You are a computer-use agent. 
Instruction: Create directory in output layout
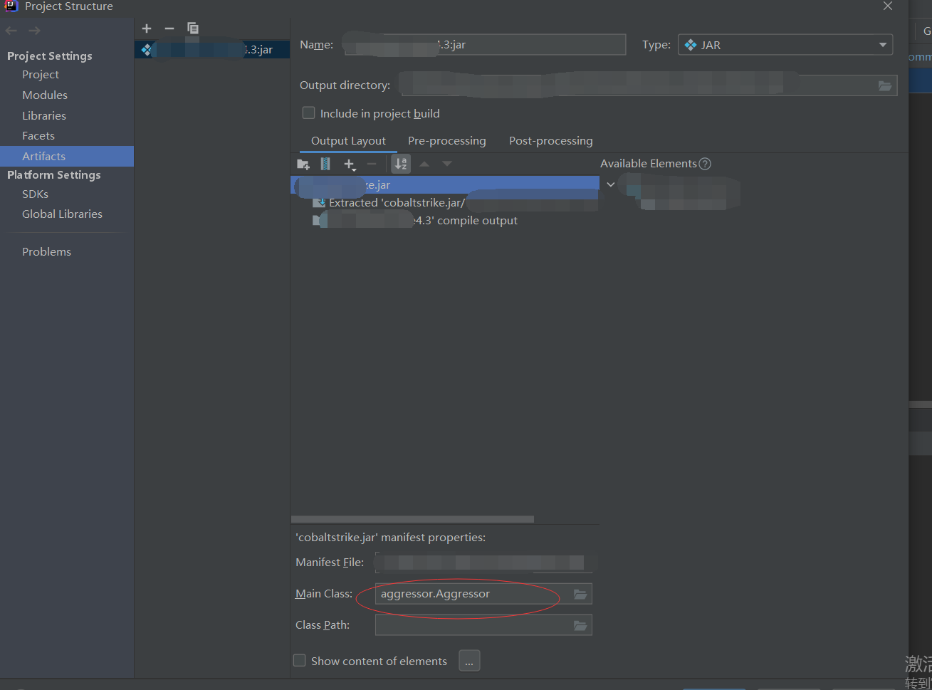[303, 164]
